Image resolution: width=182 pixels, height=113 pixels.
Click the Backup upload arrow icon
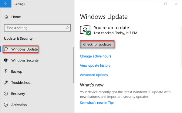[5, 71]
